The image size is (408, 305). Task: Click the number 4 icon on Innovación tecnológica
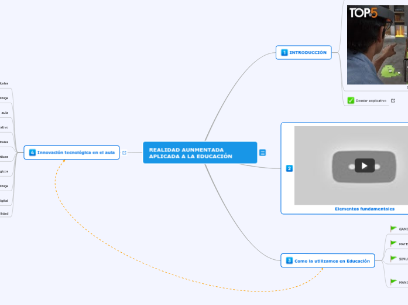32,152
